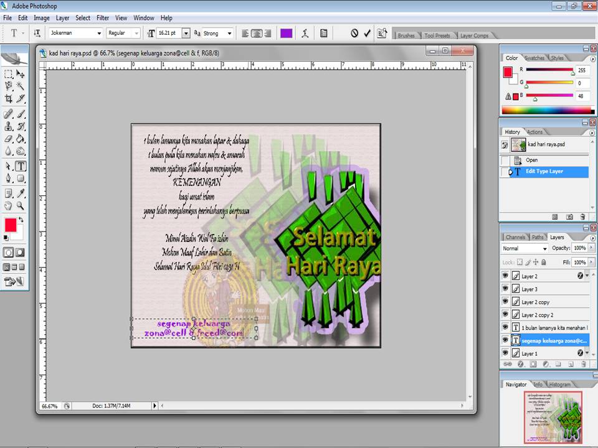Select the Pen tool
Viewport: 598px width, 448px height.
tap(8, 179)
